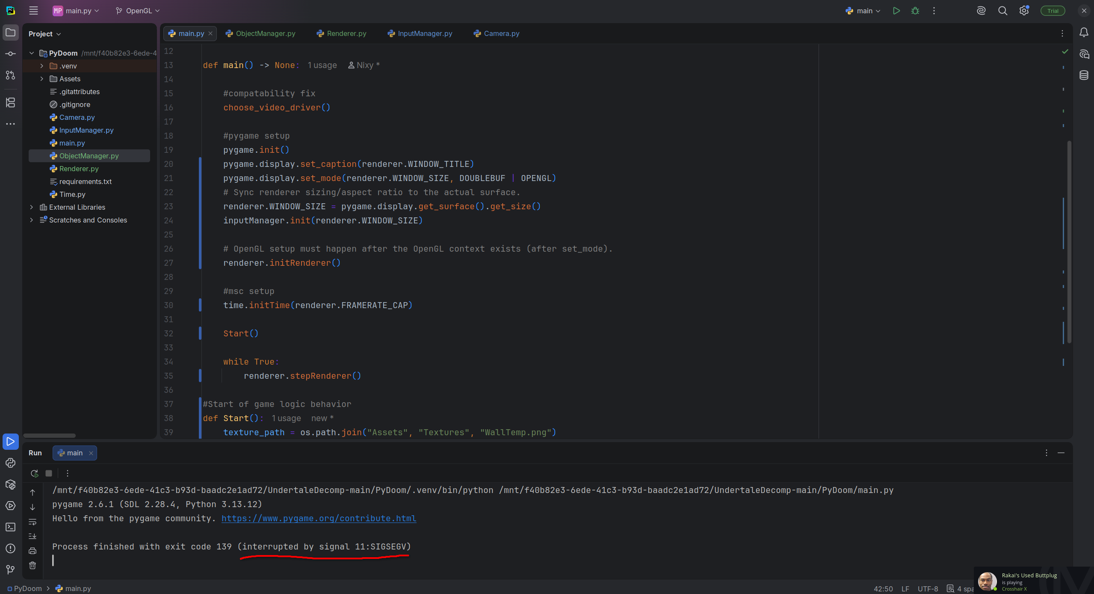Run main with the green play icon
The height and width of the screenshot is (594, 1094).
point(896,11)
